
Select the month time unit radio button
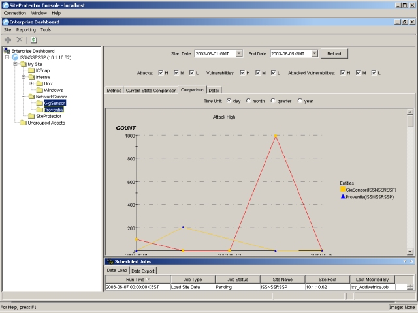pyautogui.click(x=248, y=100)
